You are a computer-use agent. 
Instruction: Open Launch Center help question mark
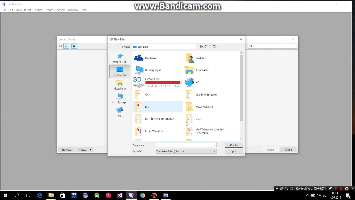tap(282, 39)
